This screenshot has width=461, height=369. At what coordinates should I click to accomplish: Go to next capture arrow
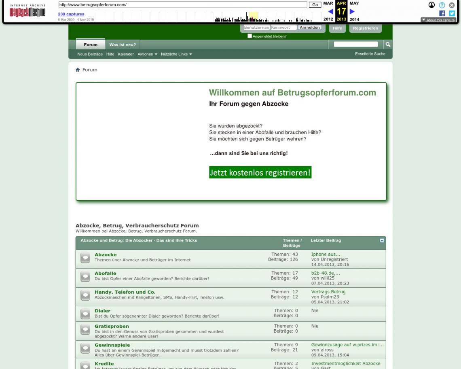pos(352,11)
